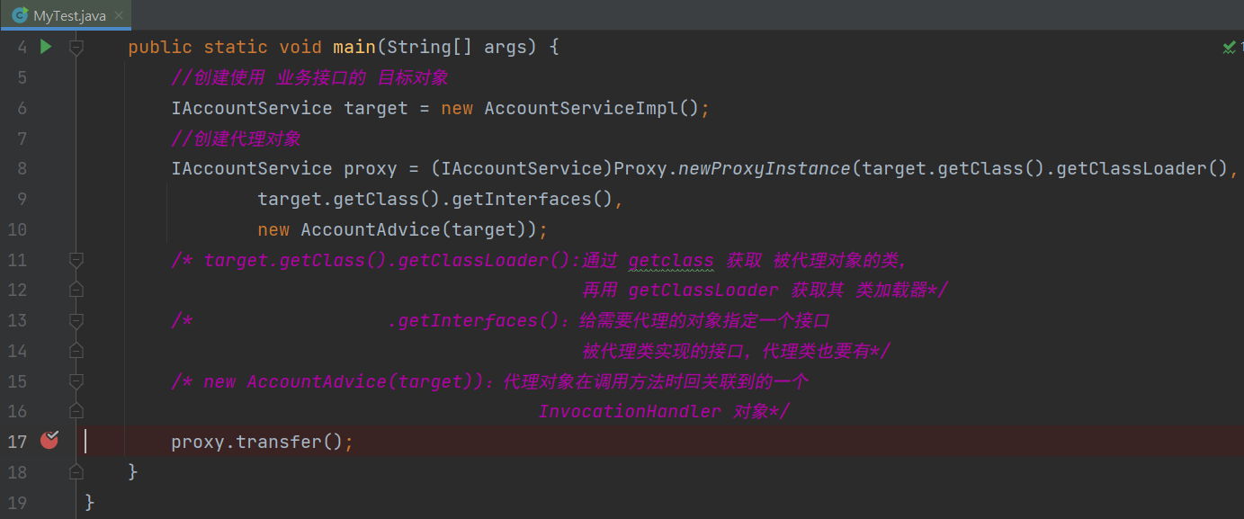Screen dimensions: 1244x519
Task: Click line number 10 in the gutter
Action: (x=17, y=229)
